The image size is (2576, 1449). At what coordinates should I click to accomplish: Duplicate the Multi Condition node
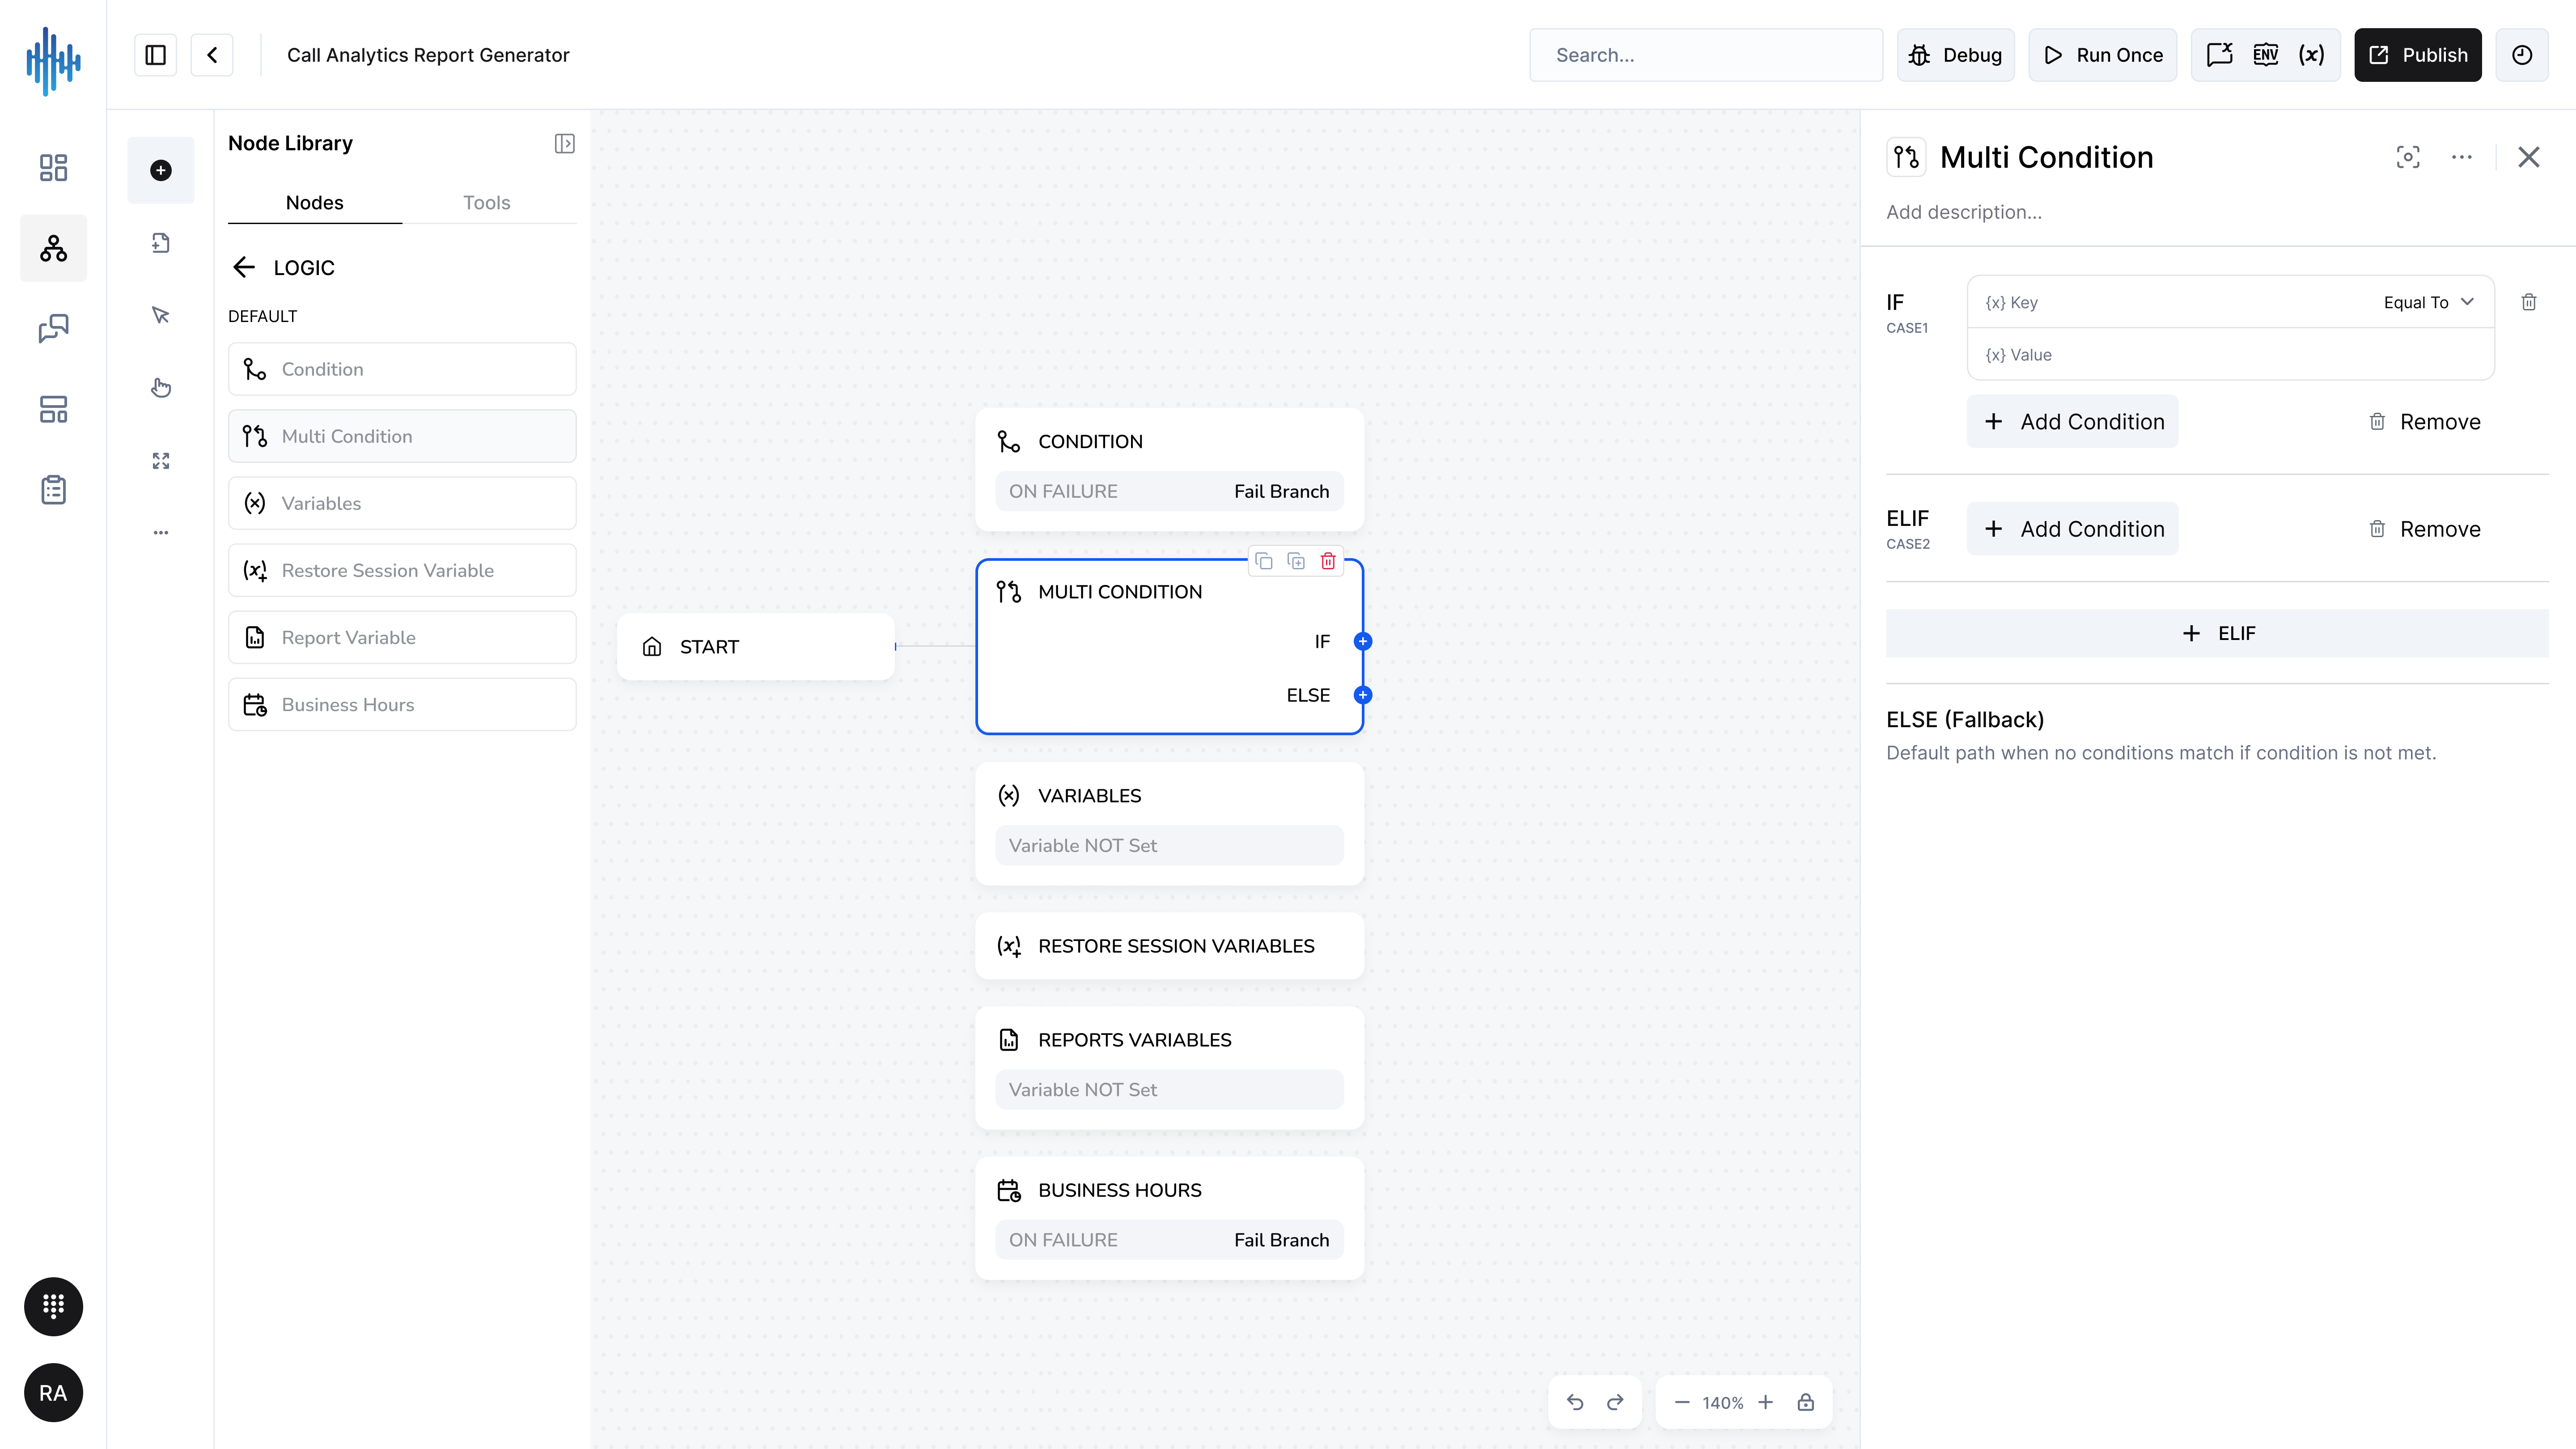[x=1296, y=561]
